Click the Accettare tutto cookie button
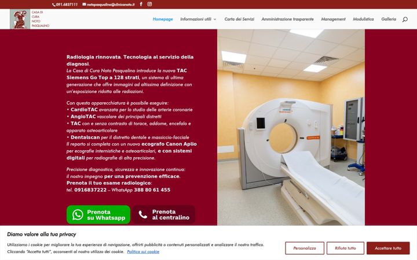417x260 pixels. (388, 248)
